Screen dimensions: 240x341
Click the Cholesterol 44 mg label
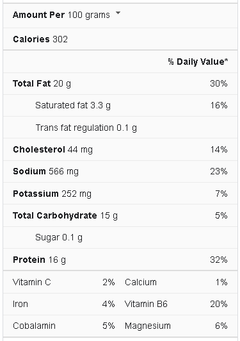(52, 149)
